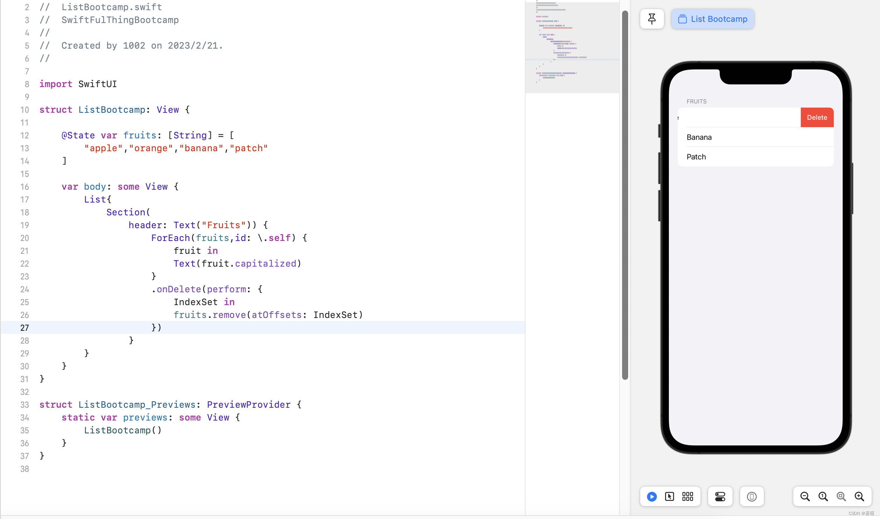Click '.onDelete' modifier on line 24

point(176,289)
